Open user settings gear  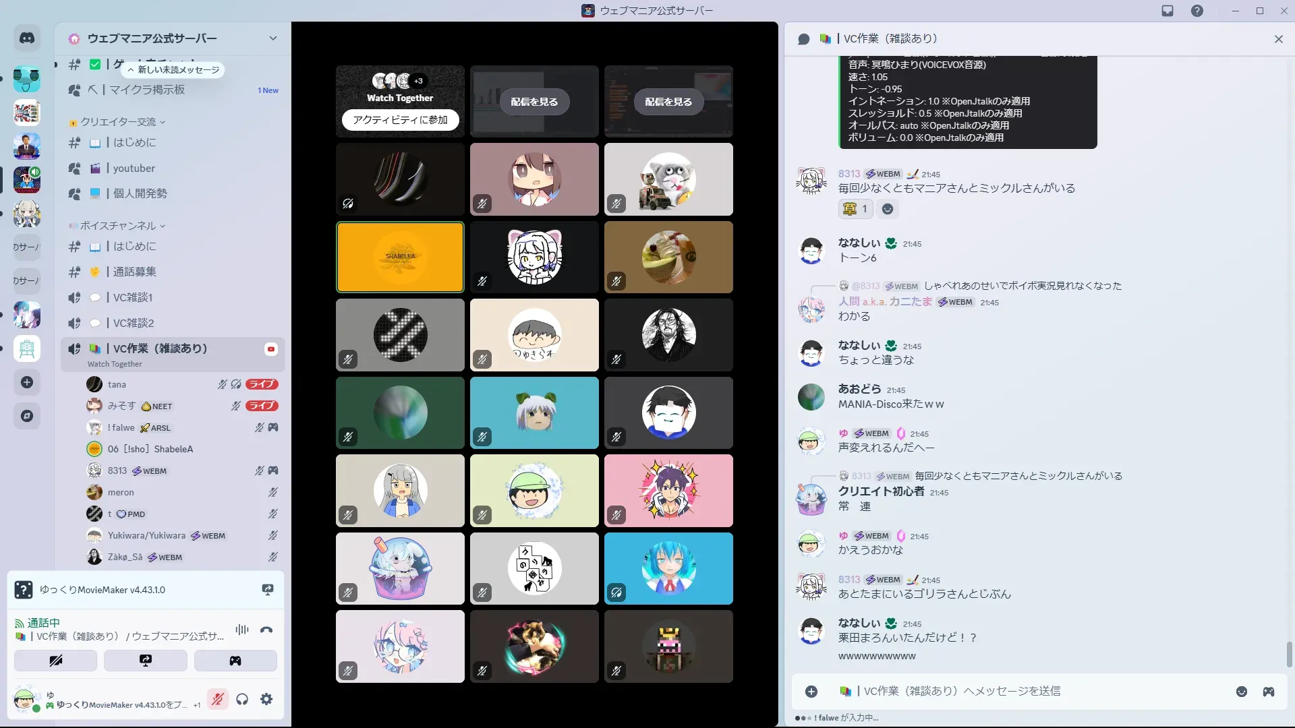click(x=266, y=700)
